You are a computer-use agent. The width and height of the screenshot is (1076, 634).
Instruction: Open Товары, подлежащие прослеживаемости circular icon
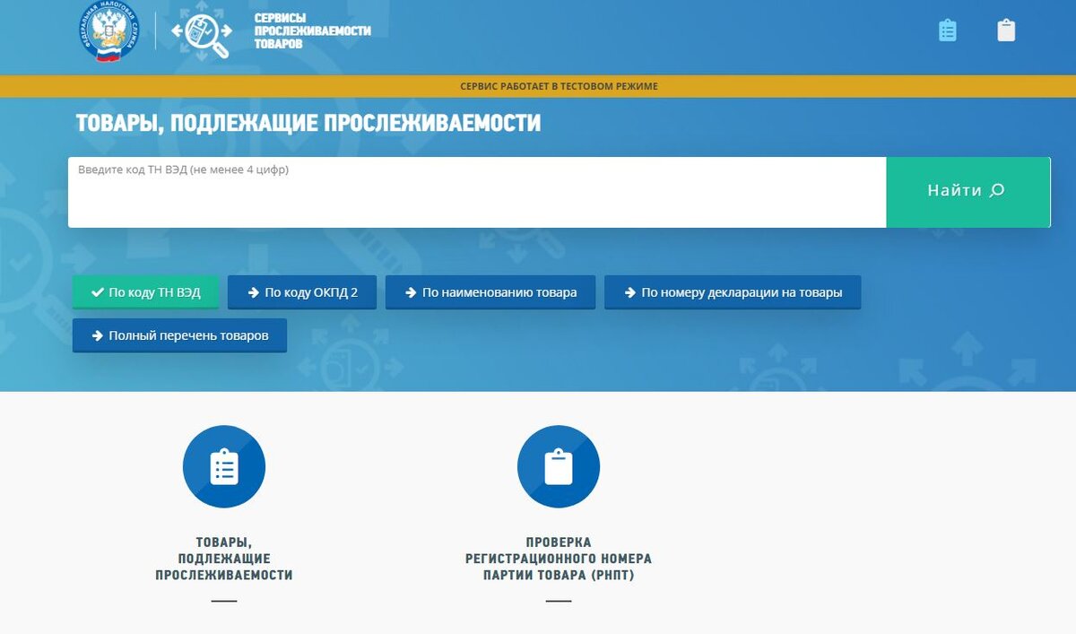(x=224, y=466)
